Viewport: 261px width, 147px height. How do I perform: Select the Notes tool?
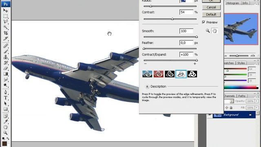tap(5, 116)
